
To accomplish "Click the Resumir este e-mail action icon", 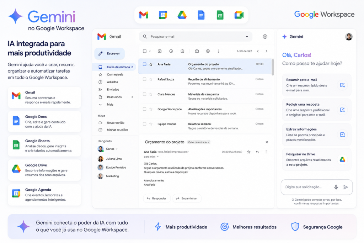I will (x=342, y=85).
